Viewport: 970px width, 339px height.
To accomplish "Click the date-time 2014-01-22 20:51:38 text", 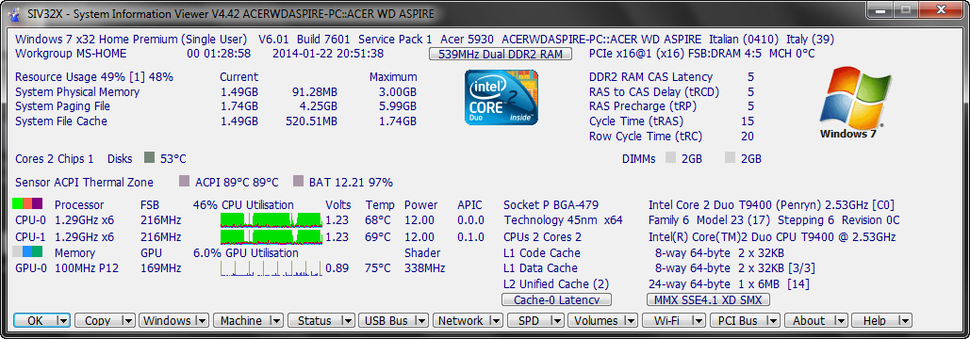I will tap(328, 54).
